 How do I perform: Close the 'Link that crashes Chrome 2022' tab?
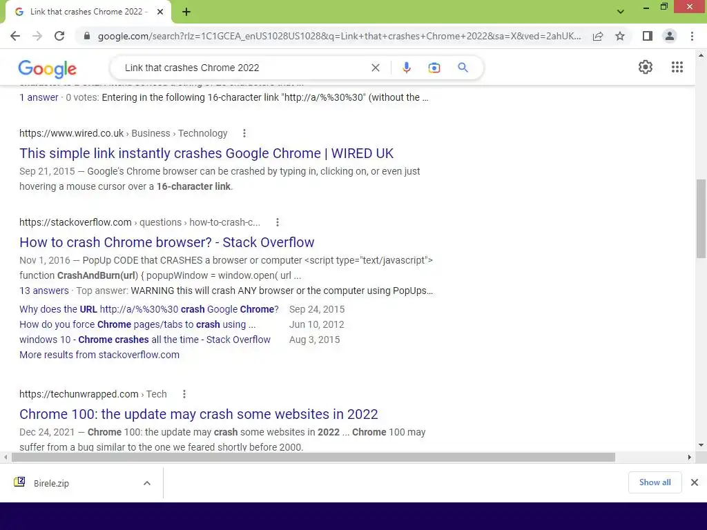click(160, 12)
